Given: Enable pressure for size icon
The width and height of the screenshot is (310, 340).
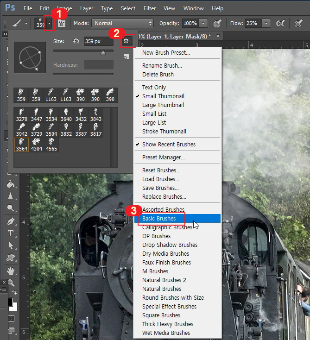Looking at the screenshot, I should 298,23.
